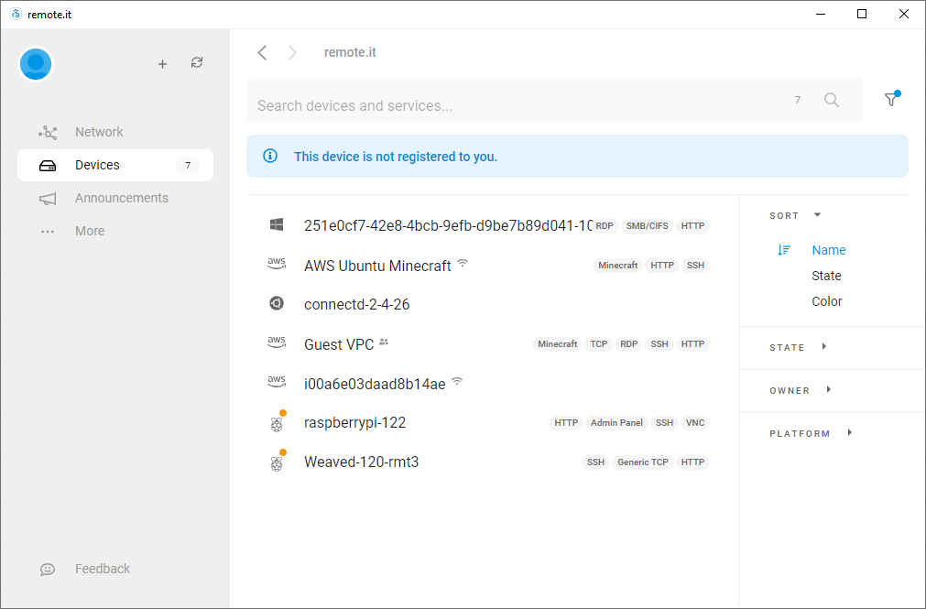
Task: Click the Admin Panel service chip
Action: point(616,422)
